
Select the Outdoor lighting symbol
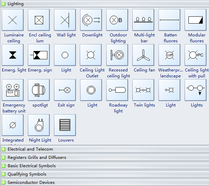[x=117, y=20]
